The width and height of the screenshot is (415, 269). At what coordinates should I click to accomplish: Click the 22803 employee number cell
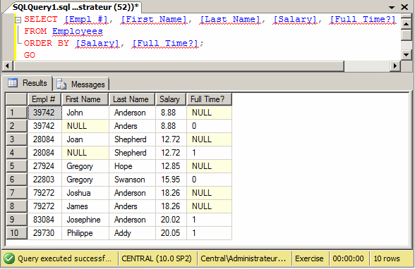[44, 180]
